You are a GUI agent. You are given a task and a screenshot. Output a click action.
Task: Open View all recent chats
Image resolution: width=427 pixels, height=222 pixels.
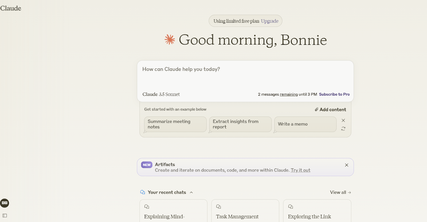point(340,192)
